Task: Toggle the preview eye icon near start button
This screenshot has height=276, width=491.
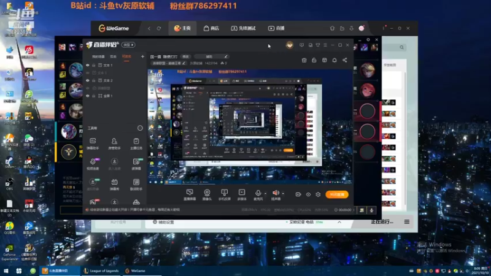Action: pos(308,194)
